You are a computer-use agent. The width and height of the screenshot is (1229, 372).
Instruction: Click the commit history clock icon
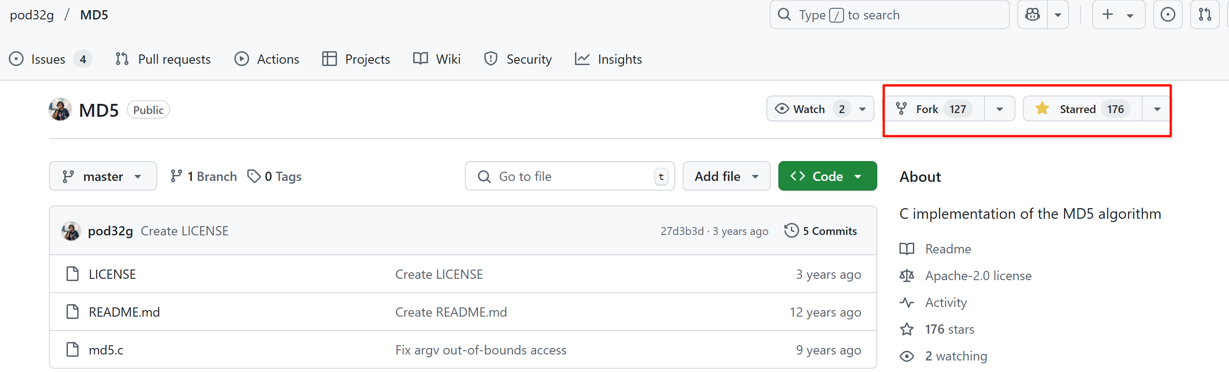[x=791, y=230]
